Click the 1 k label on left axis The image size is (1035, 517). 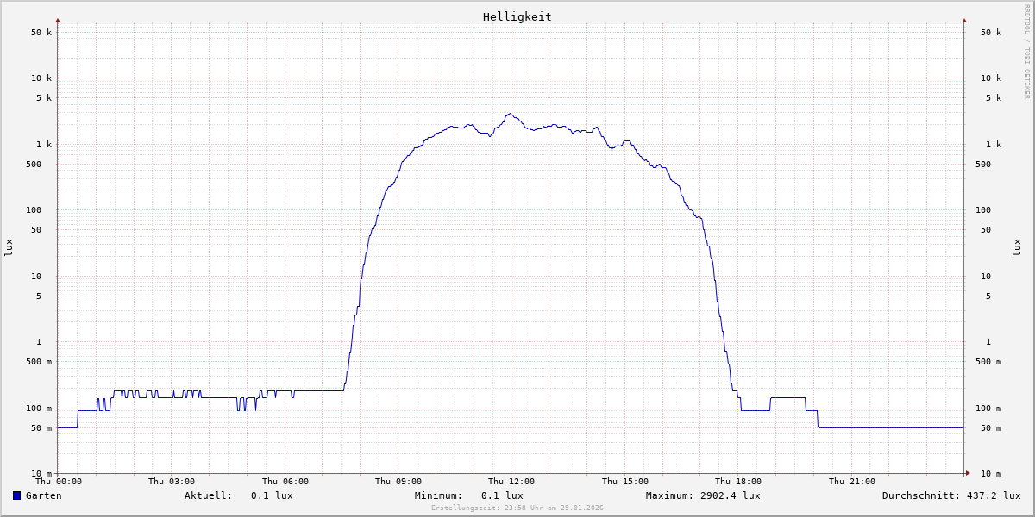pyautogui.click(x=43, y=145)
